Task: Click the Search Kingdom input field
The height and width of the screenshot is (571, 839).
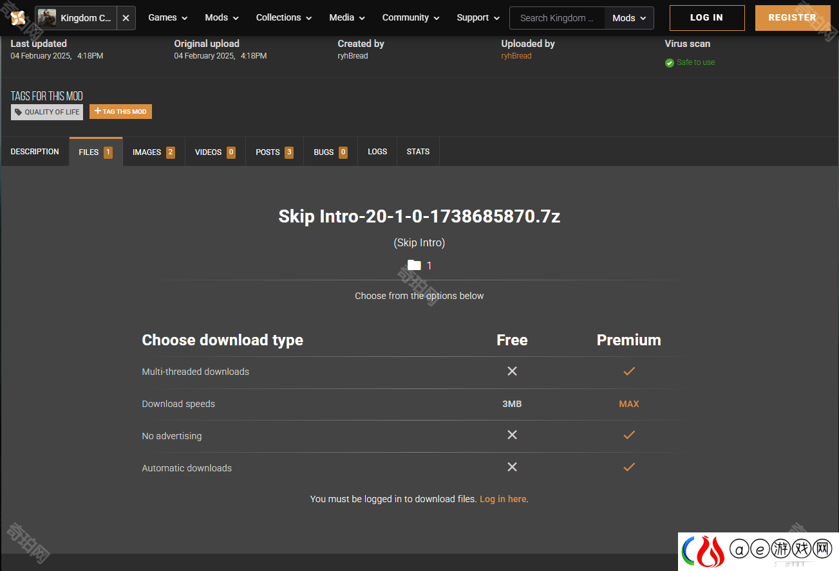Action: pyautogui.click(x=557, y=18)
